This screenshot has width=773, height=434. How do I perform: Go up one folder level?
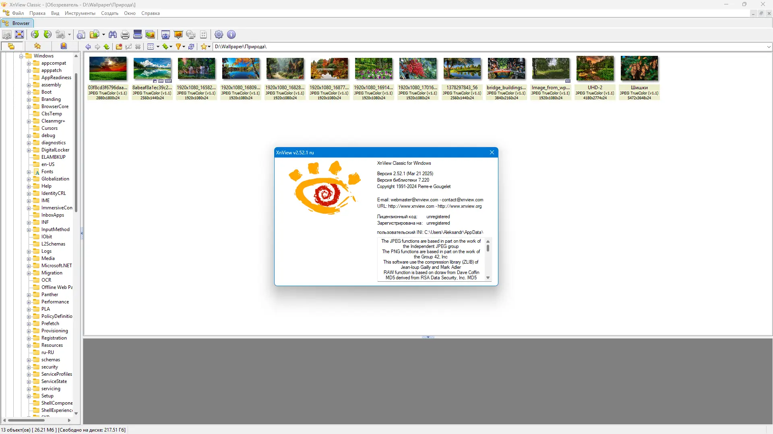coord(107,47)
